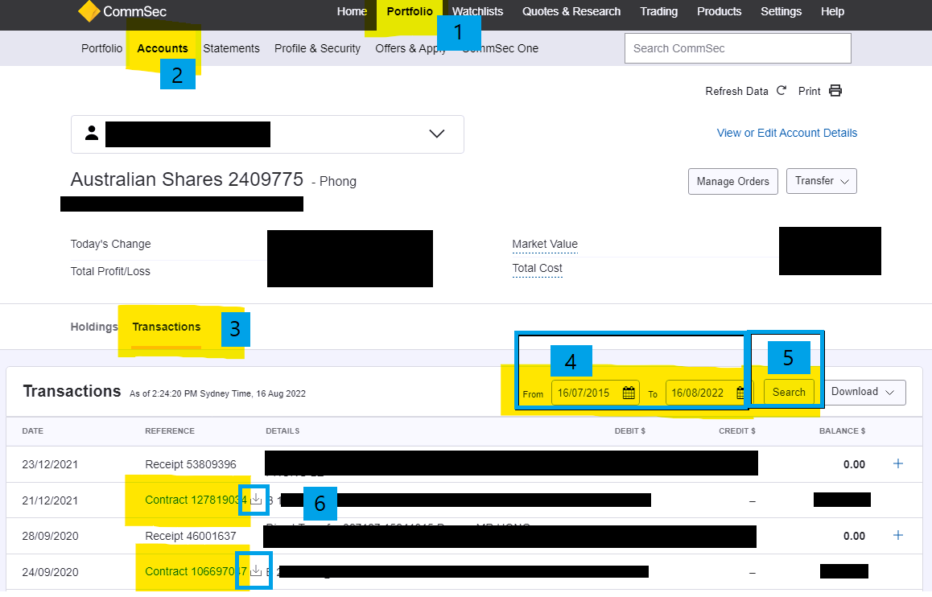This screenshot has width=932, height=597.
Task: Open Home in the top menu
Action: 352,11
